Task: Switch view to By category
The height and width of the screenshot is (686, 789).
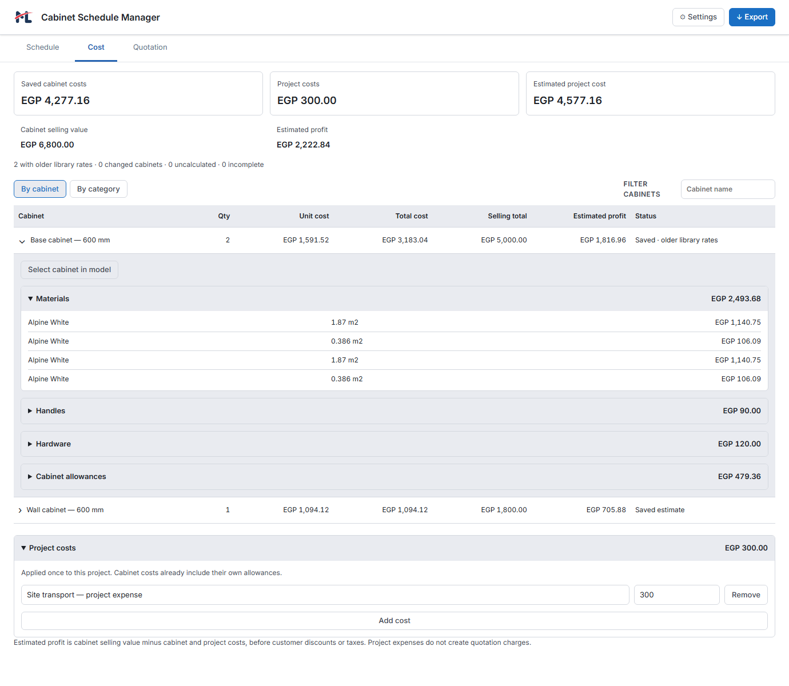Action: click(98, 189)
